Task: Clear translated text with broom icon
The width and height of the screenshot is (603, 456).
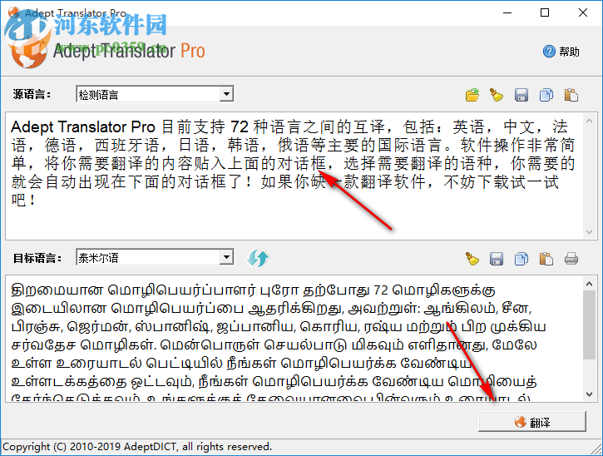Action: point(472,259)
